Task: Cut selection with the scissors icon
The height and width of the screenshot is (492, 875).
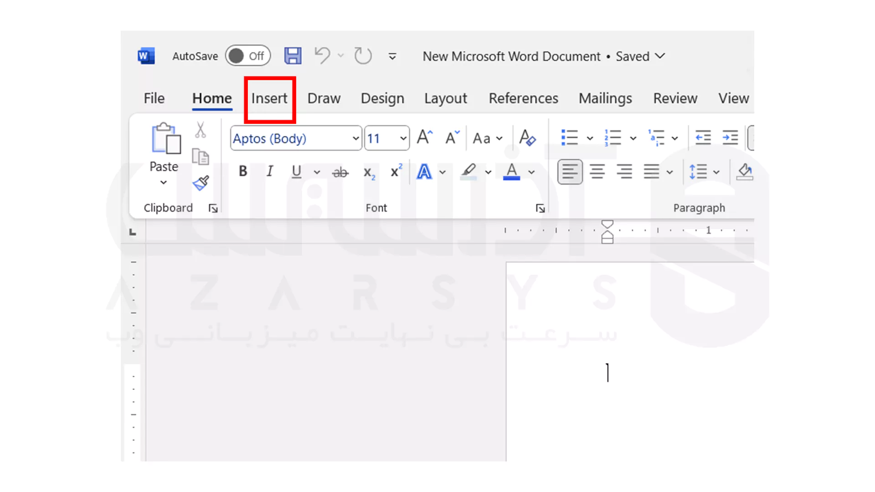Action: (x=200, y=130)
